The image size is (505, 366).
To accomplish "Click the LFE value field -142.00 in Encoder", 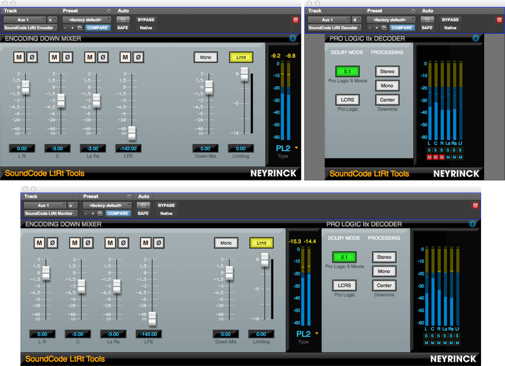I will tap(128, 148).
